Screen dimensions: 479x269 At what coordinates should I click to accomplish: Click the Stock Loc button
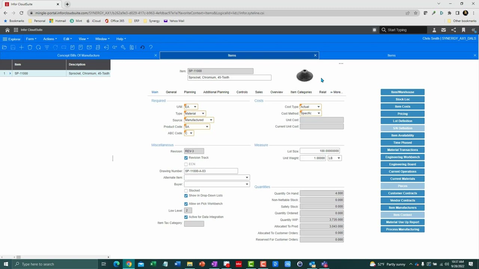click(403, 99)
